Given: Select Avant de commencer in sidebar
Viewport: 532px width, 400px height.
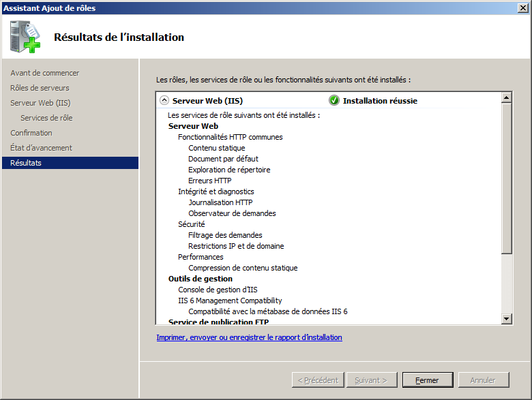Looking at the screenshot, I should [x=44, y=73].
